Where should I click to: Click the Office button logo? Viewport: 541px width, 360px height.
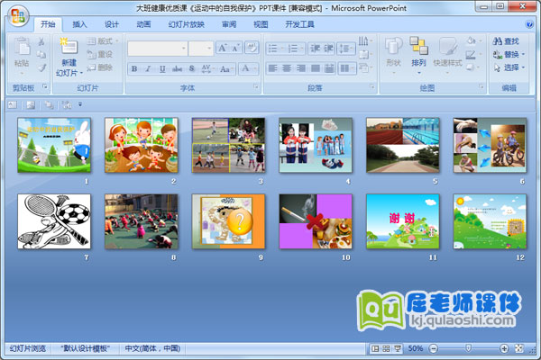[x=19, y=13]
